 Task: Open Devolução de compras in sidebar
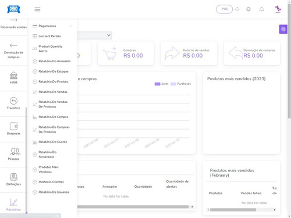[13, 51]
